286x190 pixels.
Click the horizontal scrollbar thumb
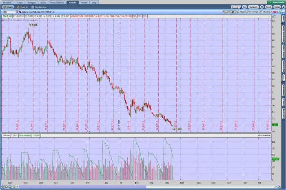82,187
